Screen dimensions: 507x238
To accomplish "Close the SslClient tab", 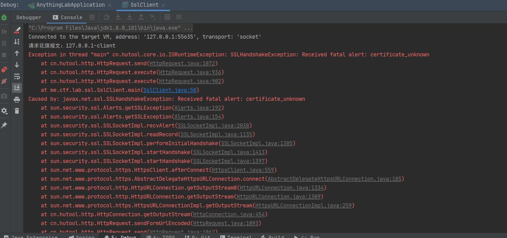I will point(163,5).
